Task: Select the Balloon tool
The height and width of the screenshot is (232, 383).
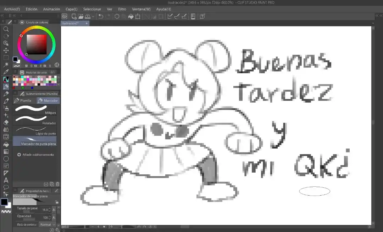Action: [x=6, y=187]
